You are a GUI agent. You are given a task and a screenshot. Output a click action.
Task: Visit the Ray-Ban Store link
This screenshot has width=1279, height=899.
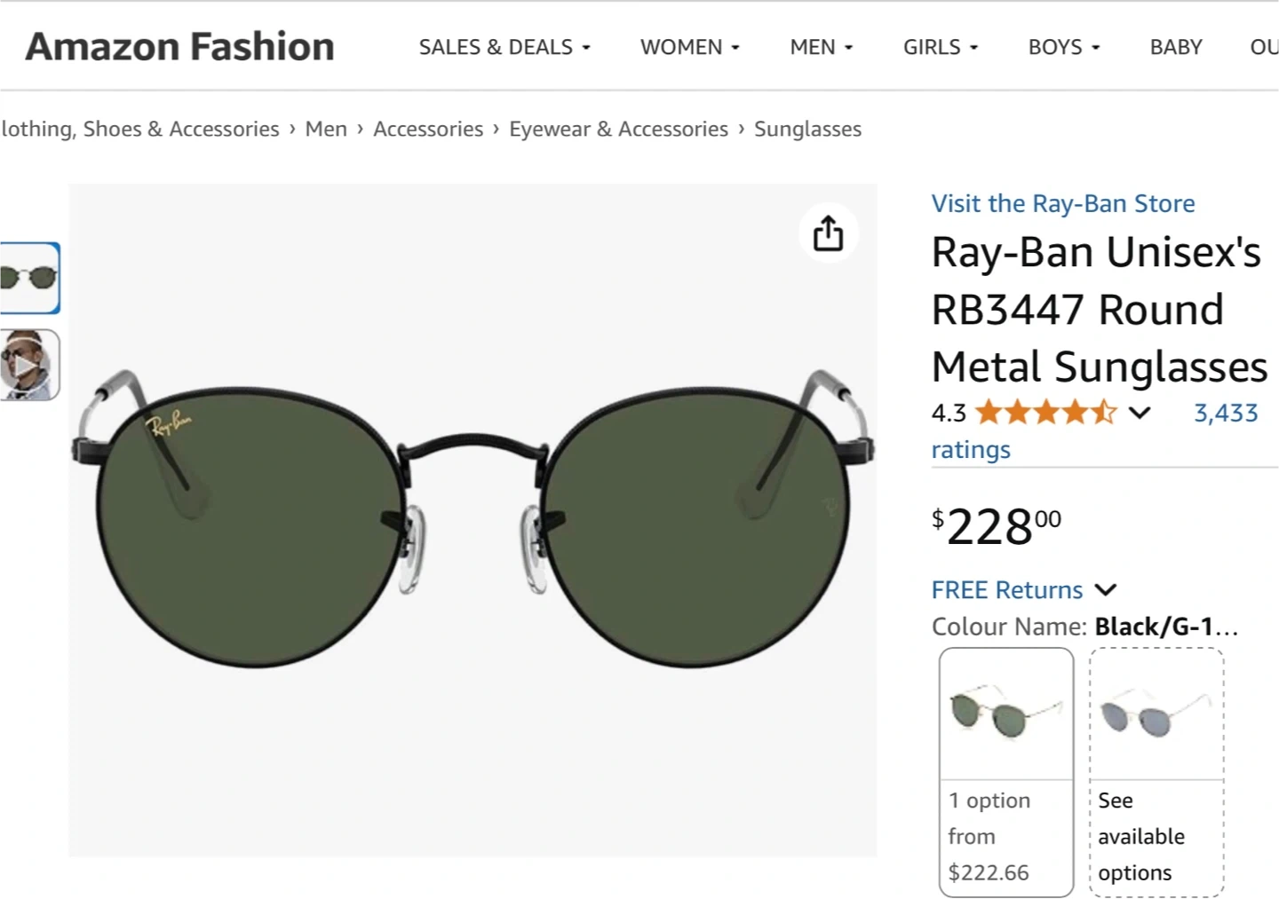pyautogui.click(x=1062, y=203)
